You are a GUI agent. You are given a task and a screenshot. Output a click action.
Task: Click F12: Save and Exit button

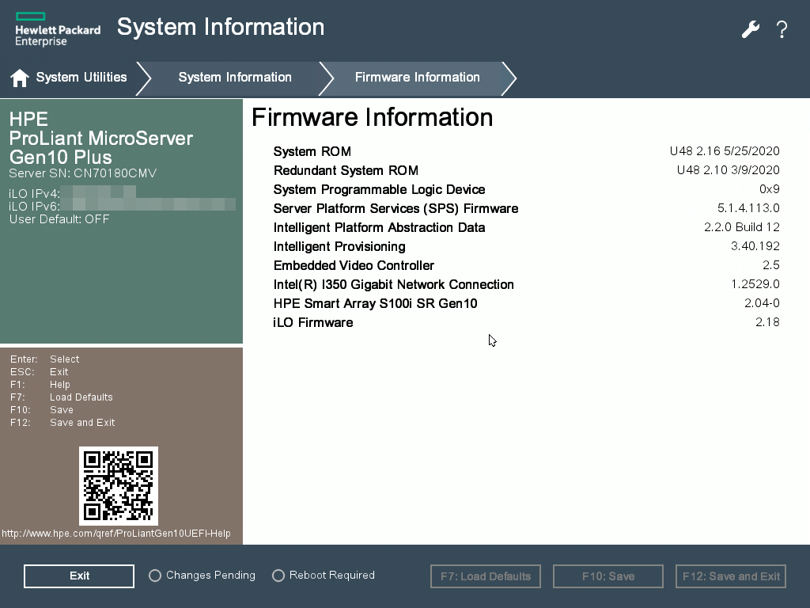pos(731,576)
